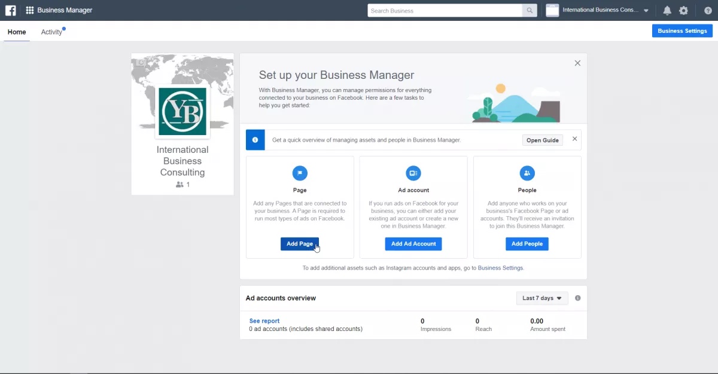Click the Page card title text
718x374 pixels.
pyautogui.click(x=300, y=190)
